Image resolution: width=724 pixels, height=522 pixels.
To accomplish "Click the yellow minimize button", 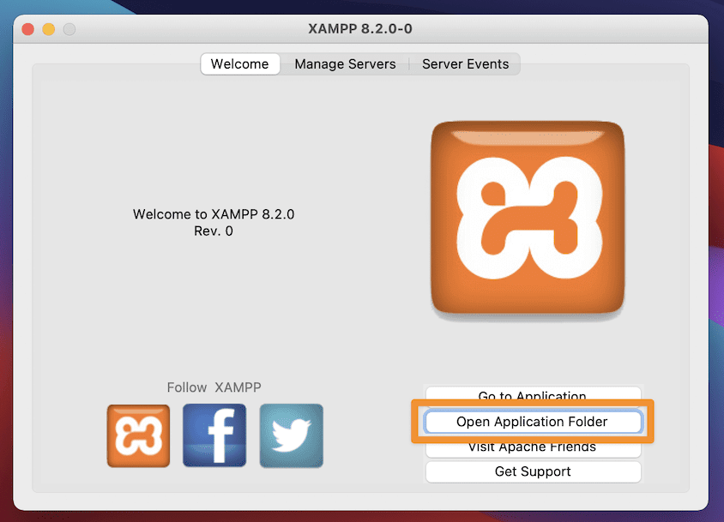I will (49, 28).
